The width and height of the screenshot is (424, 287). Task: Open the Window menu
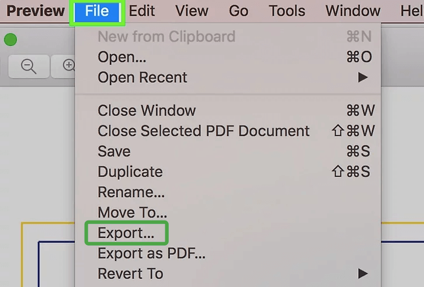point(353,11)
